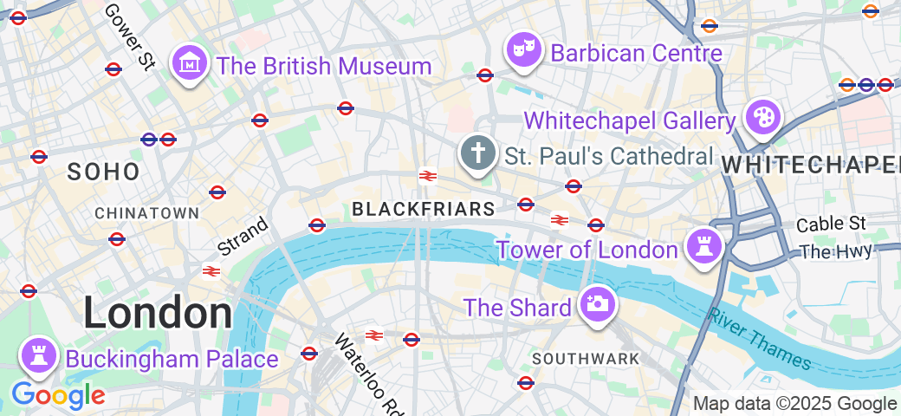Click the Tower of London label

coord(587,250)
